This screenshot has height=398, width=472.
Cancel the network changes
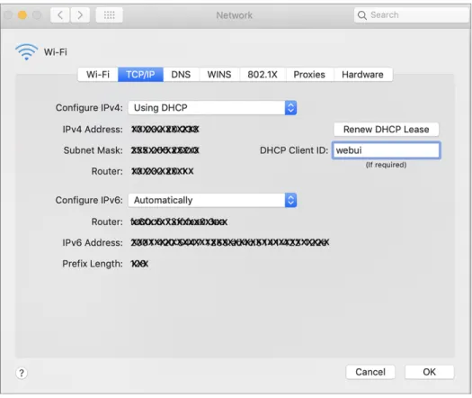click(370, 372)
